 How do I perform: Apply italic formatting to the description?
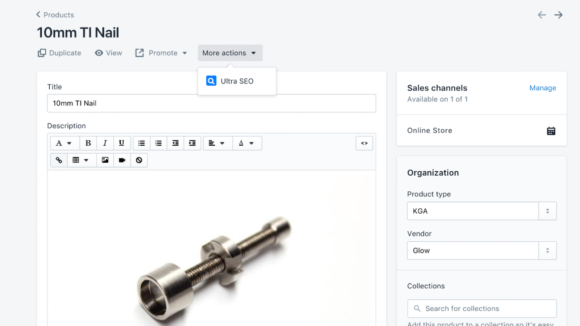click(105, 143)
